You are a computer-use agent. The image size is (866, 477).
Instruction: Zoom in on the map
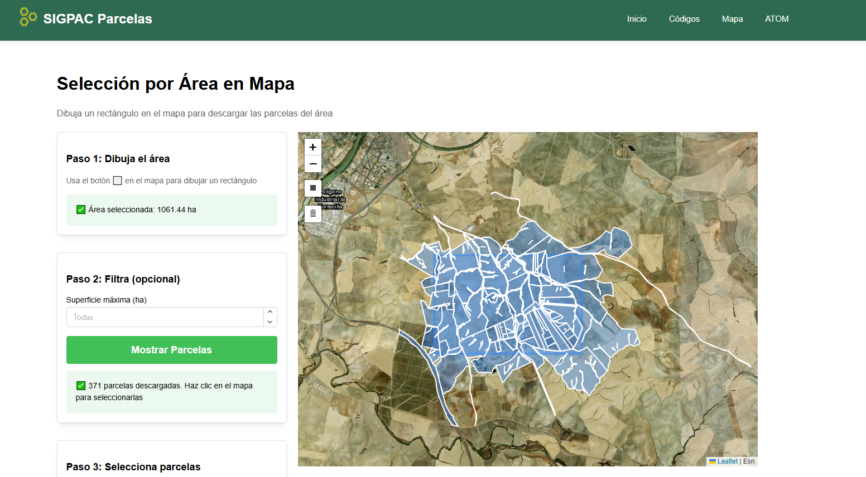312,147
